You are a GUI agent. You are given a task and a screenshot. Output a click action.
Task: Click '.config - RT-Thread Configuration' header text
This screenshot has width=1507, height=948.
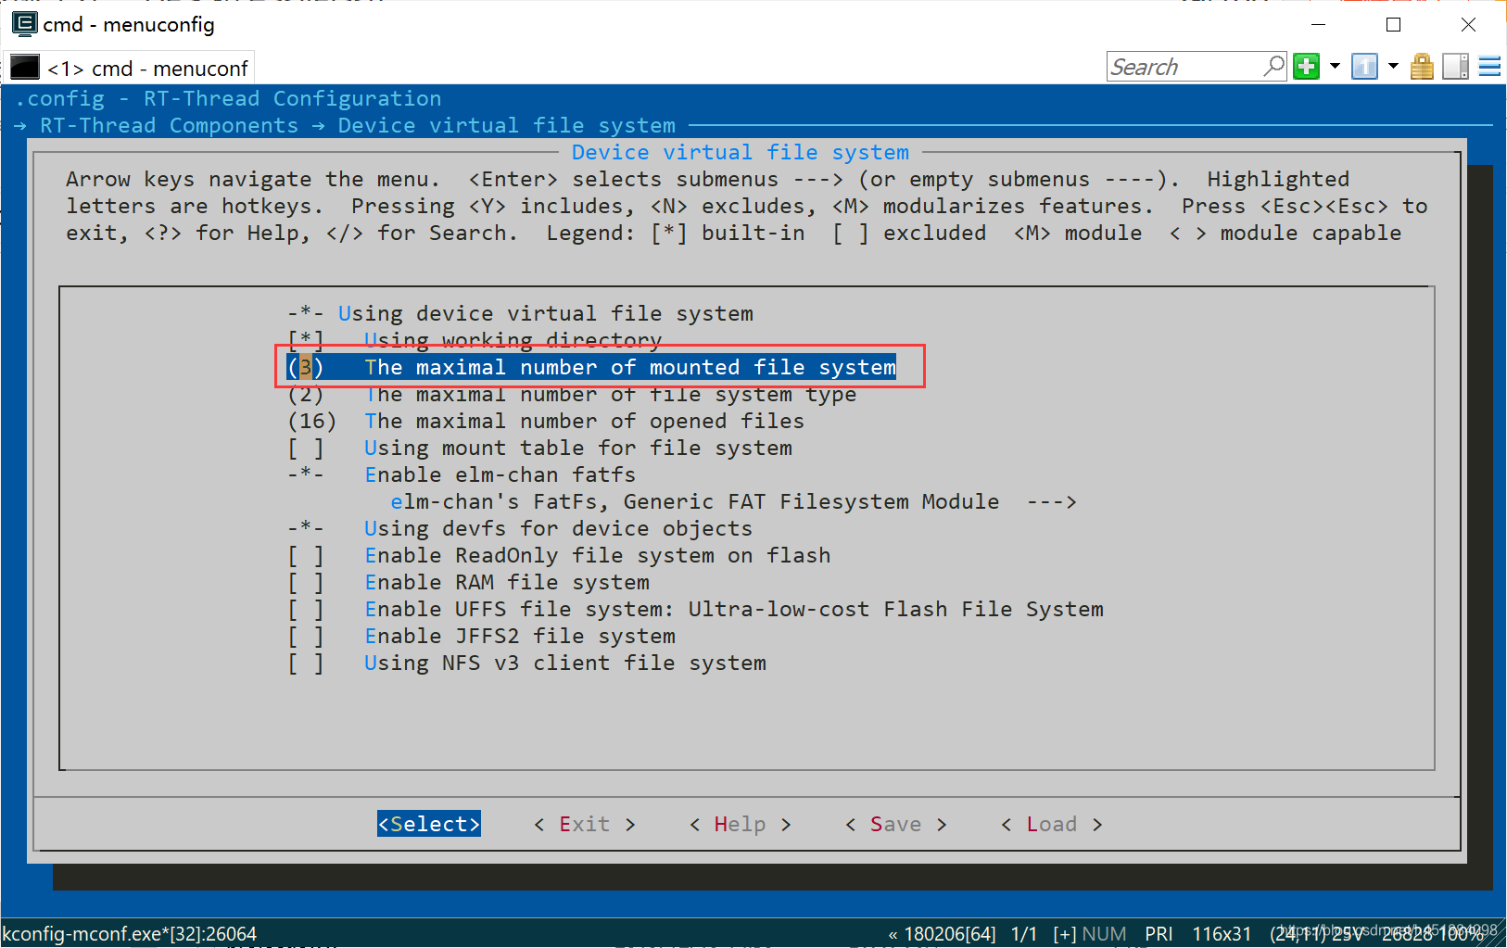coord(228,98)
